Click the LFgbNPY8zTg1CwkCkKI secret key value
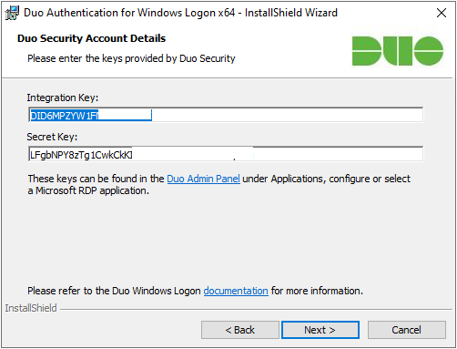The height and width of the screenshot is (349, 457). point(81,155)
